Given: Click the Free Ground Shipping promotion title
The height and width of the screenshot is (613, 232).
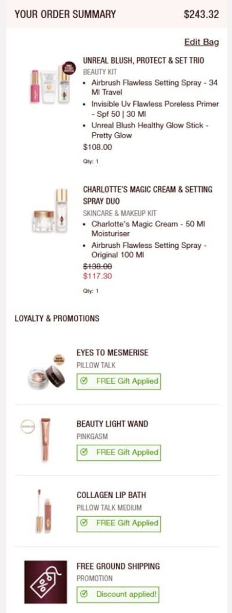Looking at the screenshot, I should (118, 566).
